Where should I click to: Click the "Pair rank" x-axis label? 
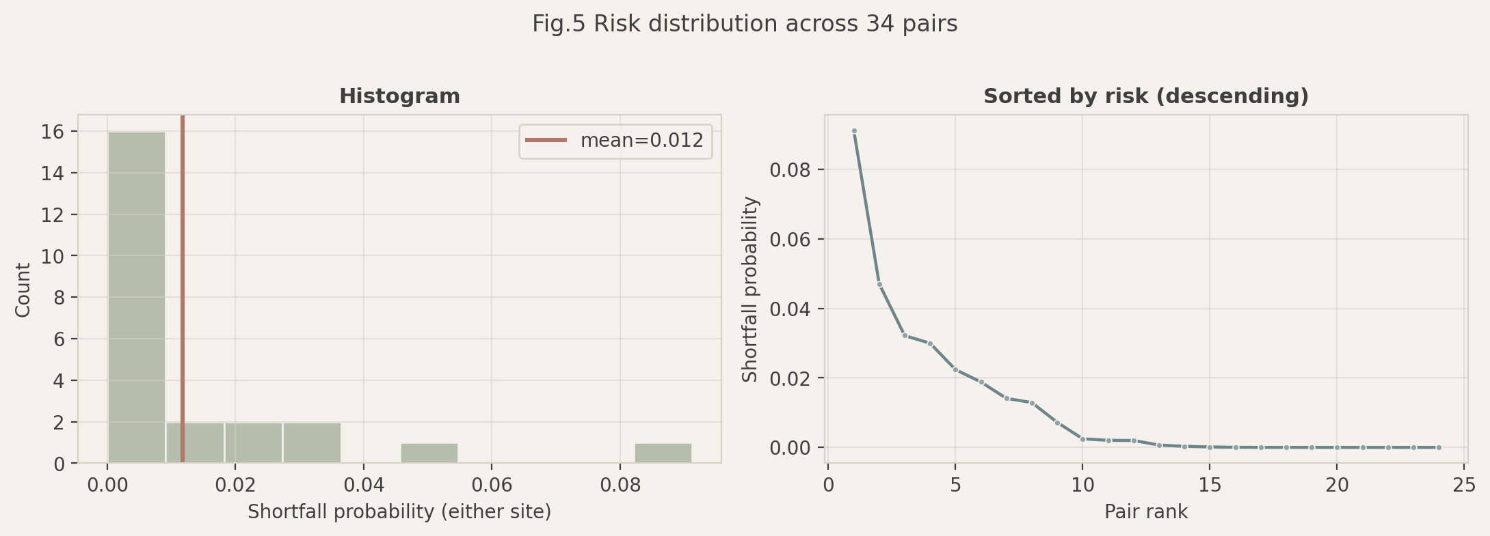click(x=1146, y=511)
